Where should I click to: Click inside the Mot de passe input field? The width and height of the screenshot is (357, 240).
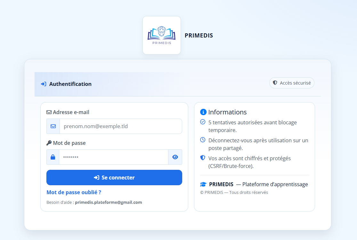coord(114,157)
